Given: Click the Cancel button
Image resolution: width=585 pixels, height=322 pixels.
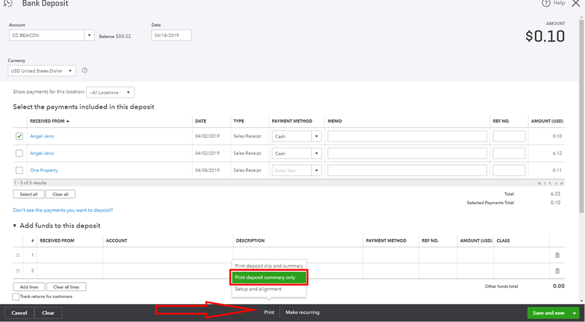Looking at the screenshot, I should click(19, 313).
